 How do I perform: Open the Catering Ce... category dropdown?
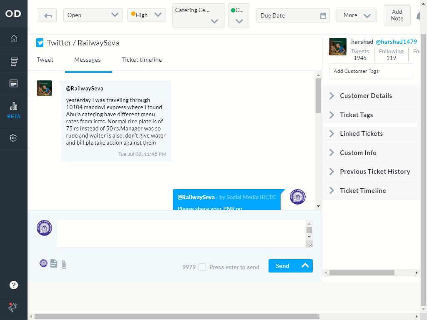pyautogui.click(x=198, y=15)
